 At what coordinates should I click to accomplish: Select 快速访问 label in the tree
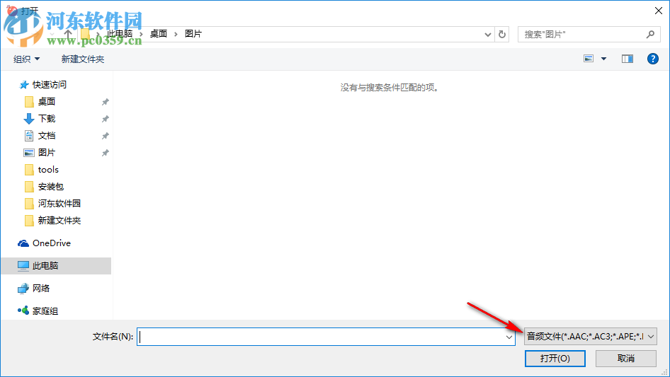[x=50, y=85]
